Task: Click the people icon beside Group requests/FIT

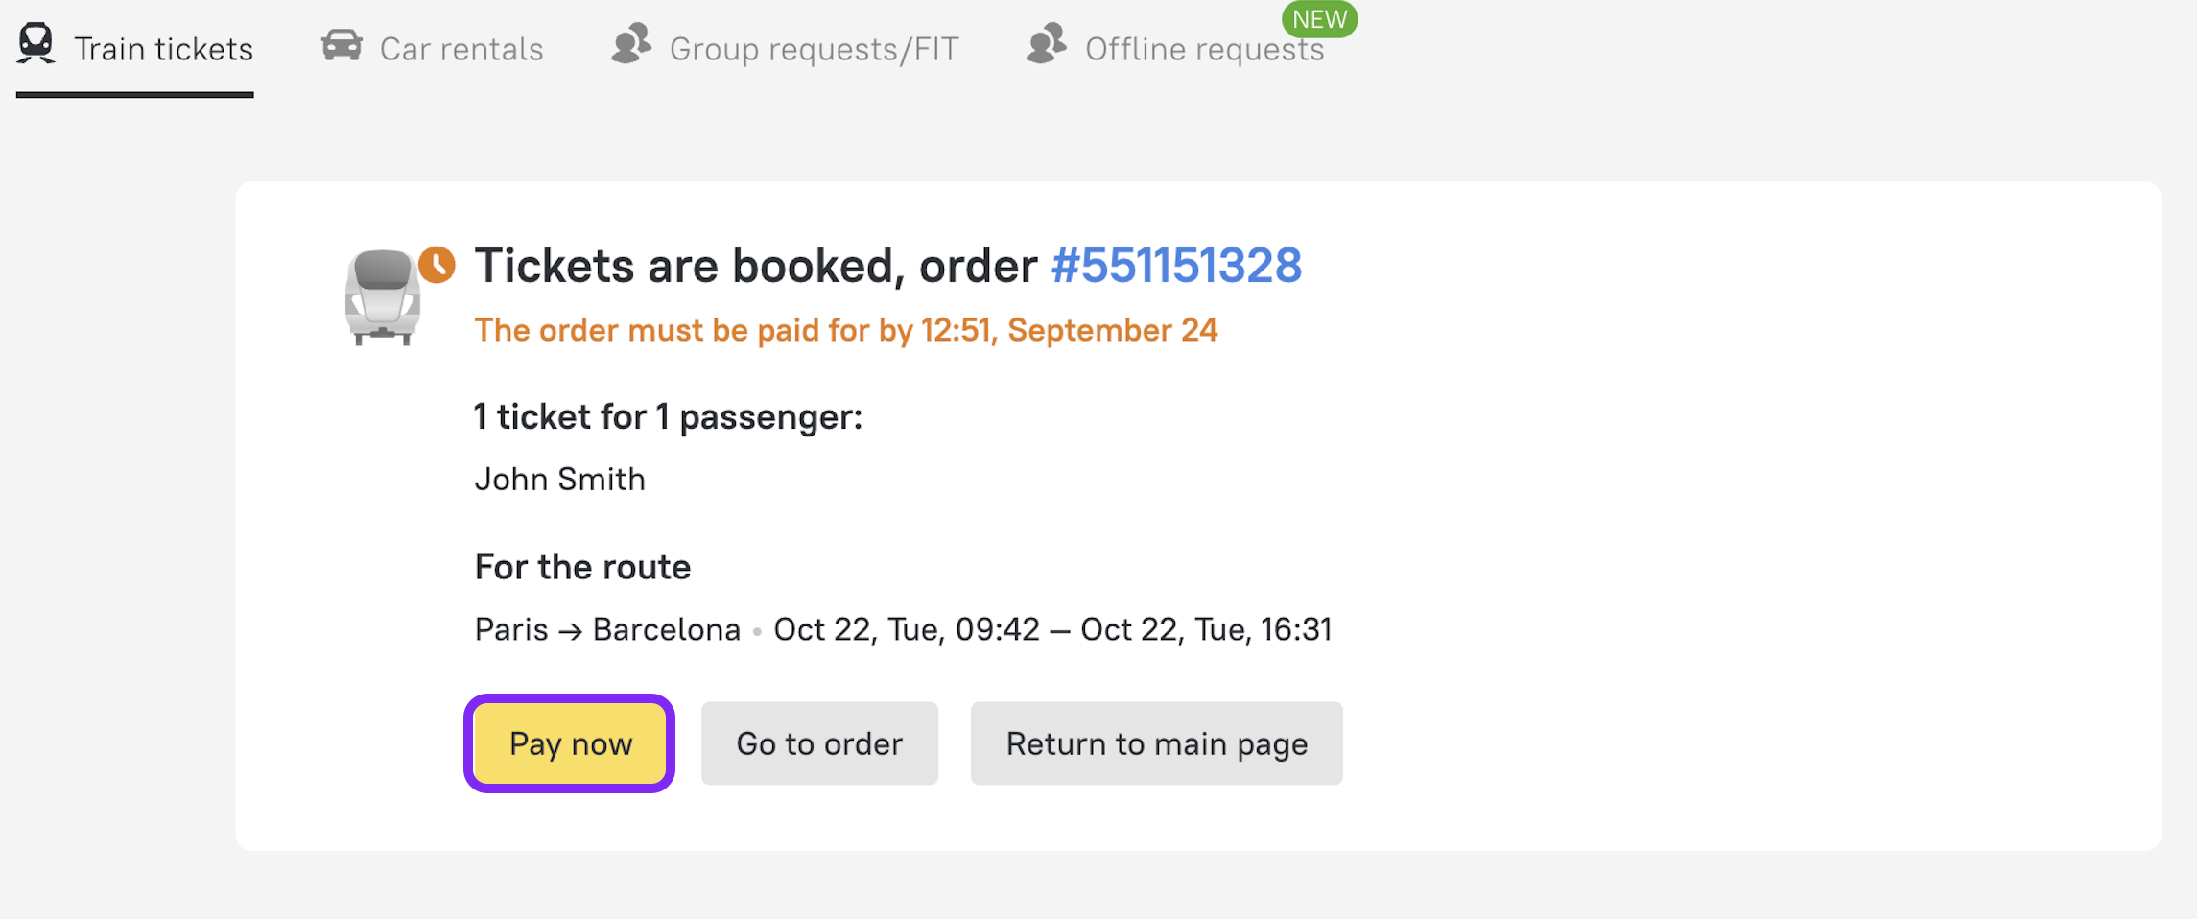Action: click(631, 44)
